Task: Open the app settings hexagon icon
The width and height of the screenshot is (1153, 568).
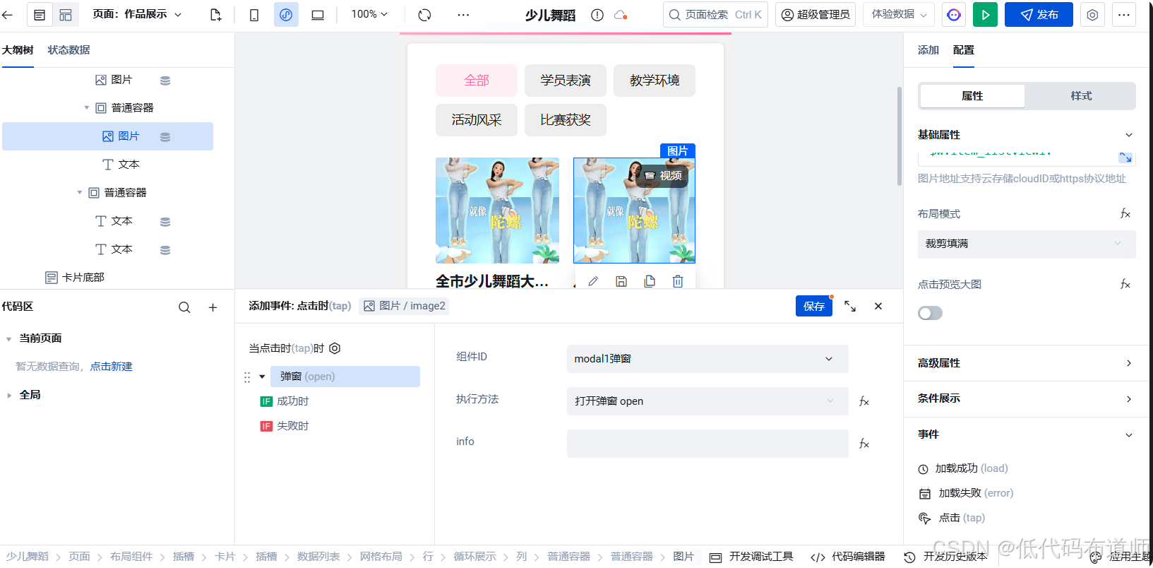Action: tap(1092, 15)
